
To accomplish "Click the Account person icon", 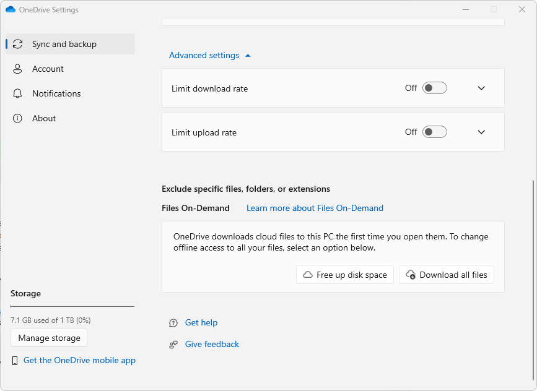I will pos(17,69).
